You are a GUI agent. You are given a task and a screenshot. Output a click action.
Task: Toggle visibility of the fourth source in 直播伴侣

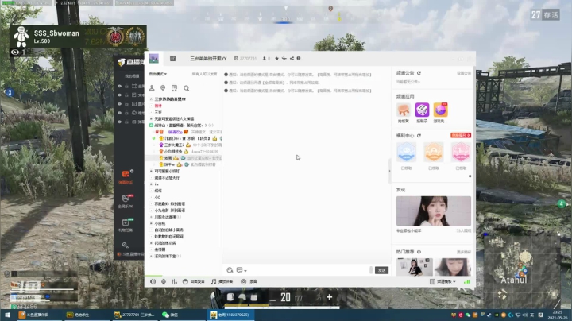click(x=119, y=113)
